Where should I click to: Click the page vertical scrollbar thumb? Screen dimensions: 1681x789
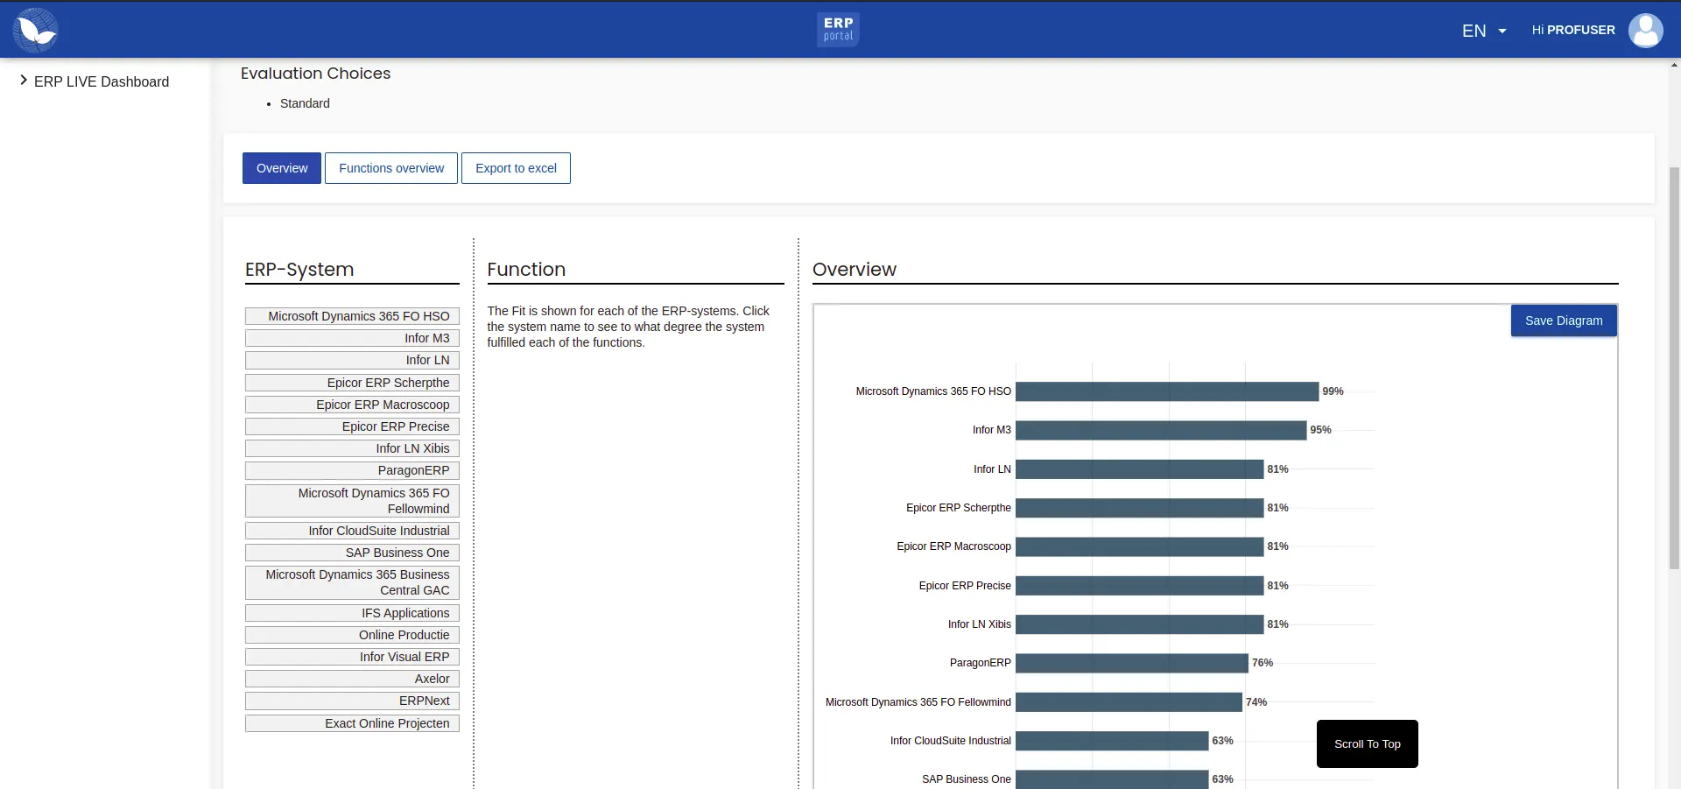[1674, 368]
